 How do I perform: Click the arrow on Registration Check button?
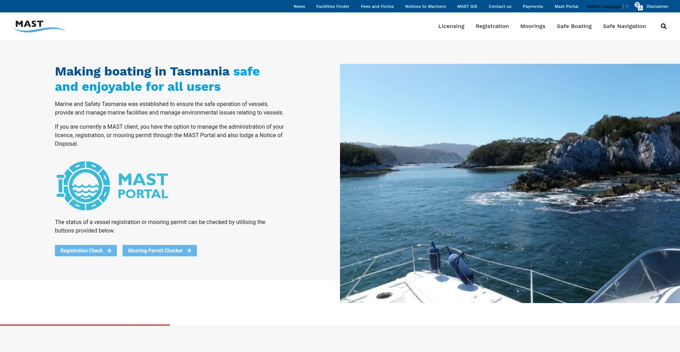pyautogui.click(x=109, y=251)
